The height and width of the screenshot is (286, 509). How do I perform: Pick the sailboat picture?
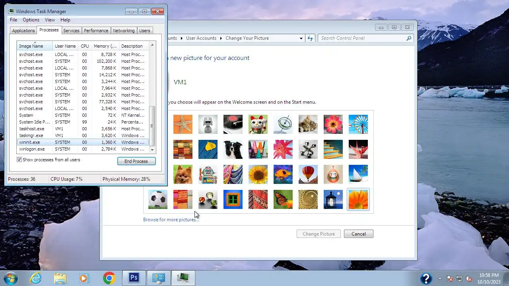click(x=358, y=174)
